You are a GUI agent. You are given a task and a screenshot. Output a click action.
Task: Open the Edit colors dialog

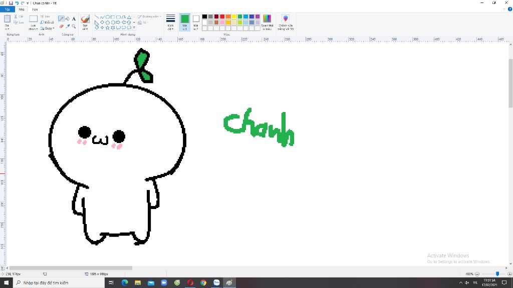click(x=267, y=22)
